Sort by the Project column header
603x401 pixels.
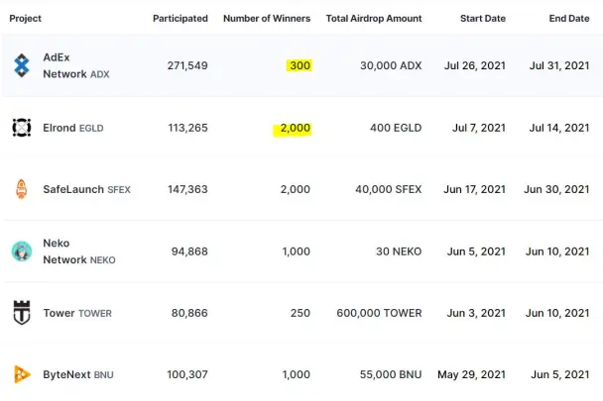click(x=26, y=19)
